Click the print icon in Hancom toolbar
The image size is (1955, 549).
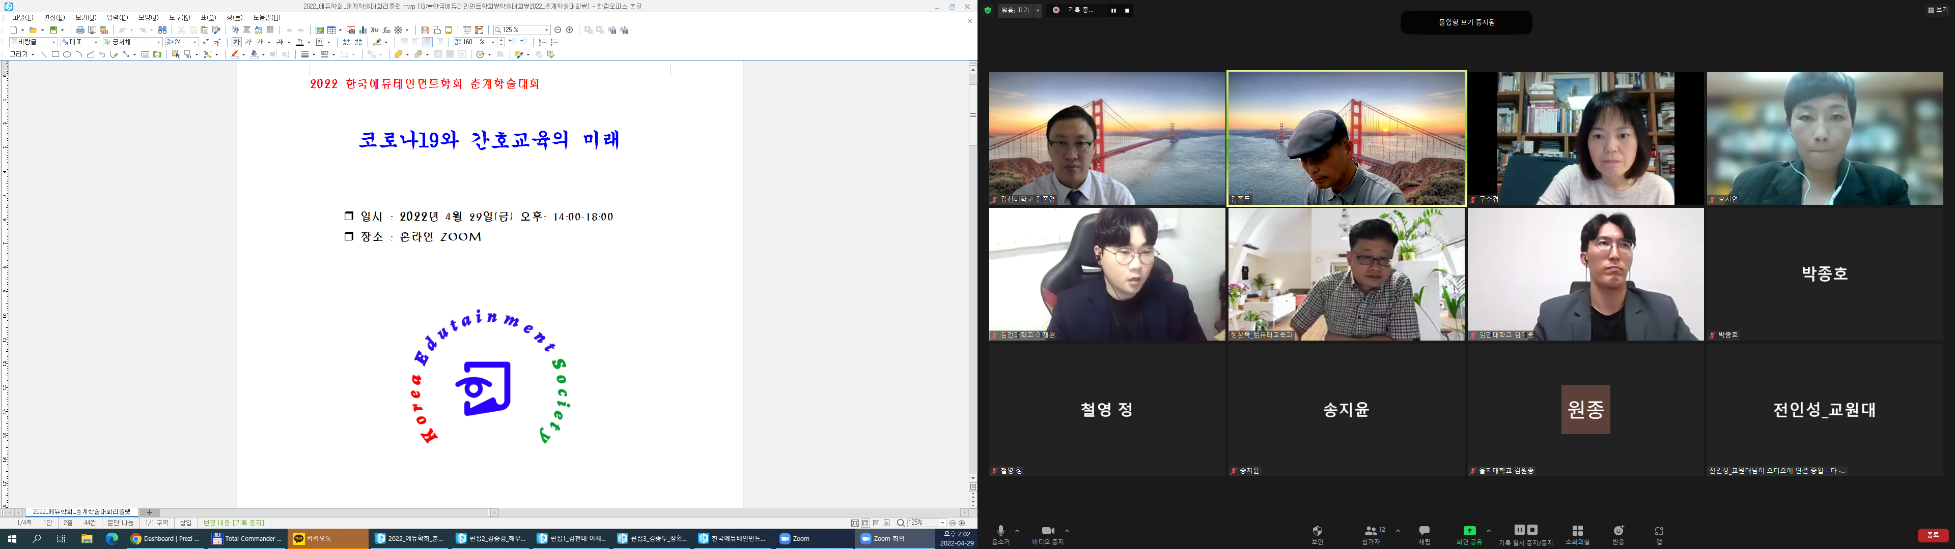pyautogui.click(x=80, y=30)
